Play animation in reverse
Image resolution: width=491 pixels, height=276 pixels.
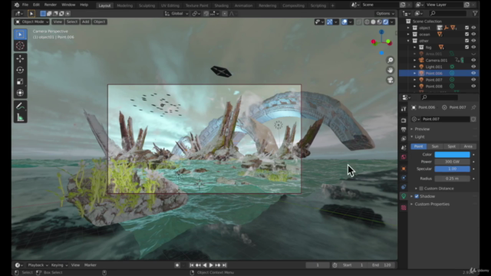205,265
